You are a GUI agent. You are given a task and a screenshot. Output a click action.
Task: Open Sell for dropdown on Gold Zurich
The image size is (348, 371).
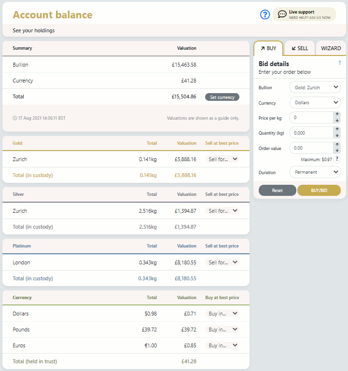tap(223, 159)
